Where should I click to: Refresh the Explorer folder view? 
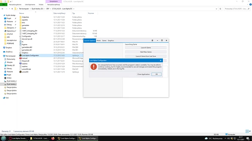(x=220, y=9)
